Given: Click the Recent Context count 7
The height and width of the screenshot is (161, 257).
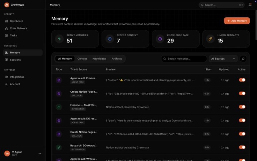Looking at the screenshot, I should (118, 41).
